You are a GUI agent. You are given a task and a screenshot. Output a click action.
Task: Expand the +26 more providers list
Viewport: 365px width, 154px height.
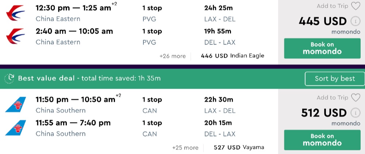coord(172,56)
